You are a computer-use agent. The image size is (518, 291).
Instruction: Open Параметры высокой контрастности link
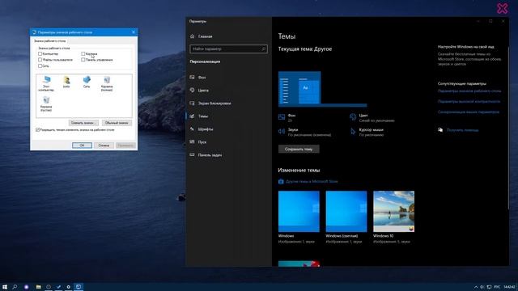tap(469, 101)
